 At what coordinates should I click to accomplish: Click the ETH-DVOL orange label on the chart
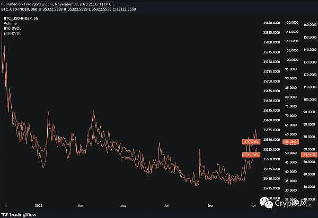252,155
